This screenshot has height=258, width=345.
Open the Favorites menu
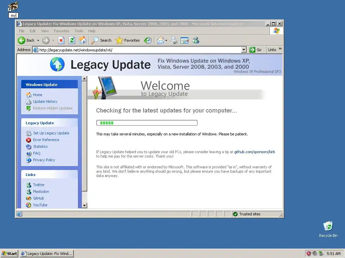click(x=61, y=31)
